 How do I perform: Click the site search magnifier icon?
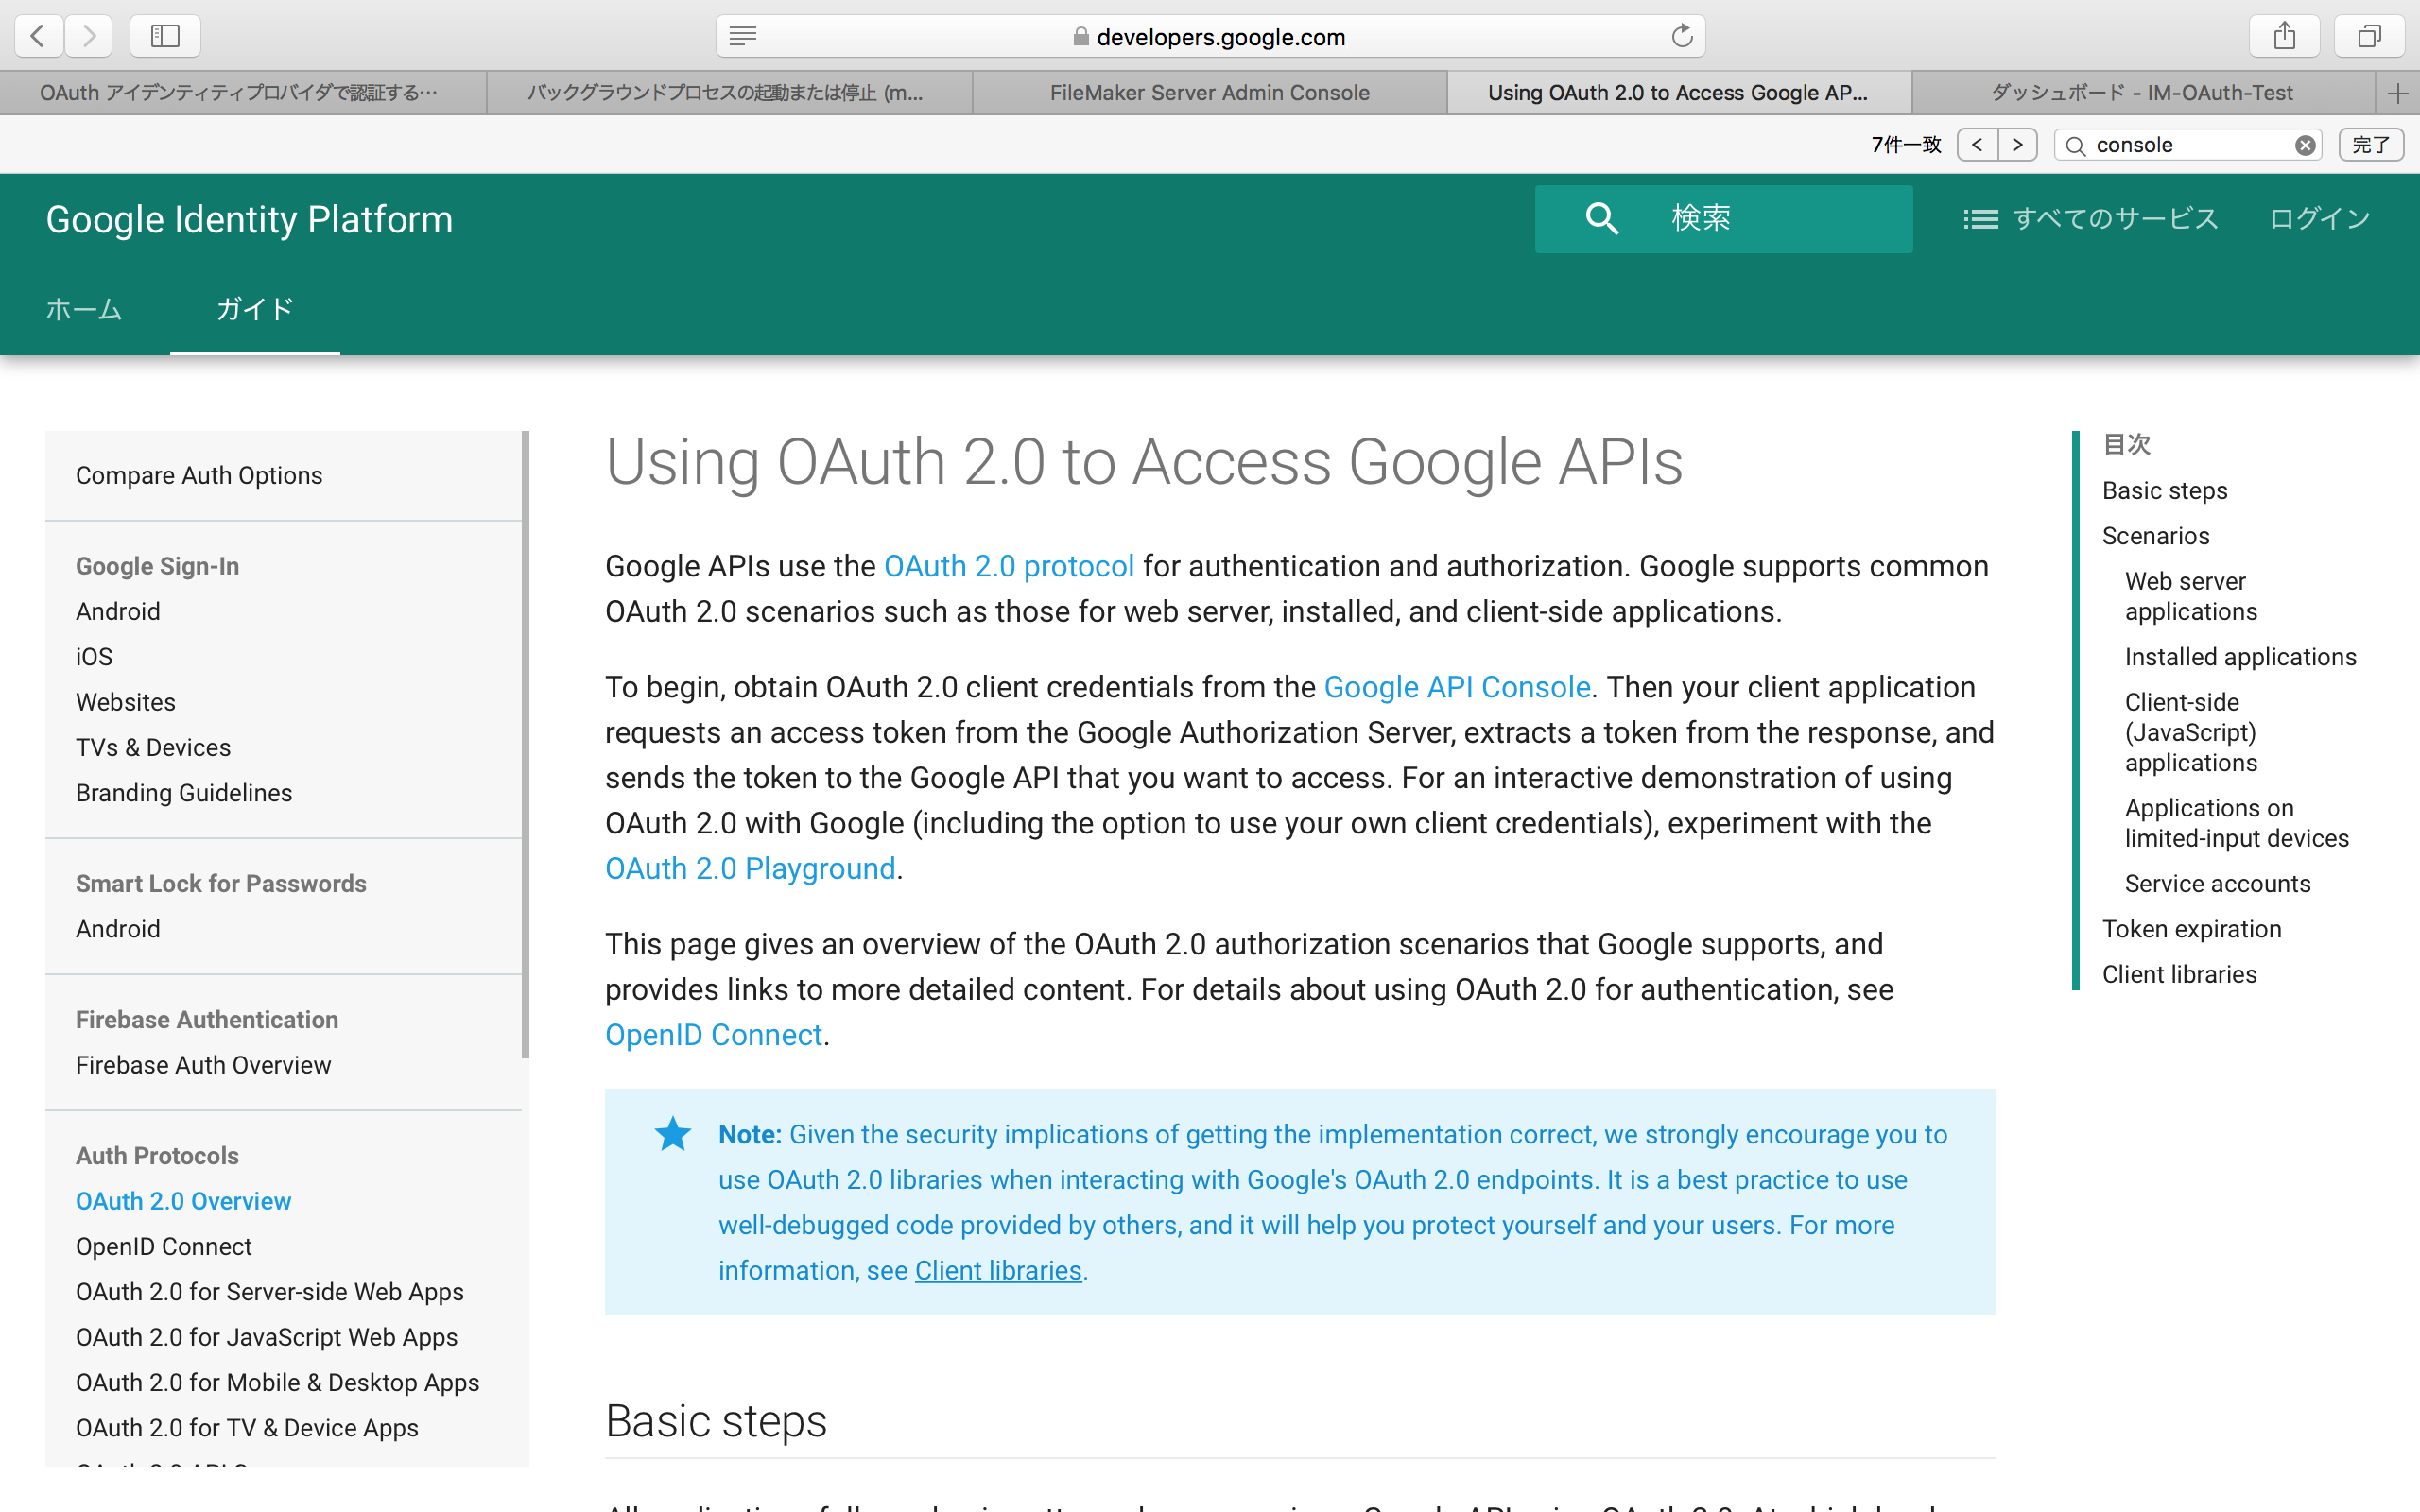(x=1602, y=218)
